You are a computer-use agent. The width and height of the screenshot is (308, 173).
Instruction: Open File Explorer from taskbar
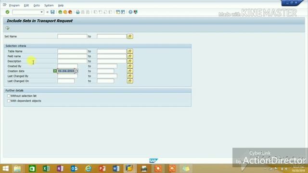tap(17, 169)
